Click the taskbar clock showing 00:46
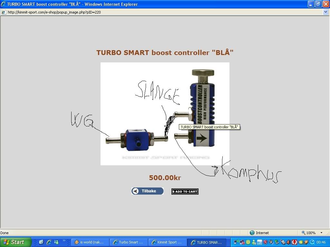Viewport: 330px width, 247px height. pyautogui.click(x=321, y=242)
